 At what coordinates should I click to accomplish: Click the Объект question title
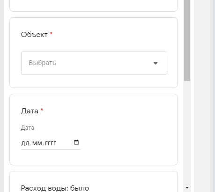click(x=34, y=35)
